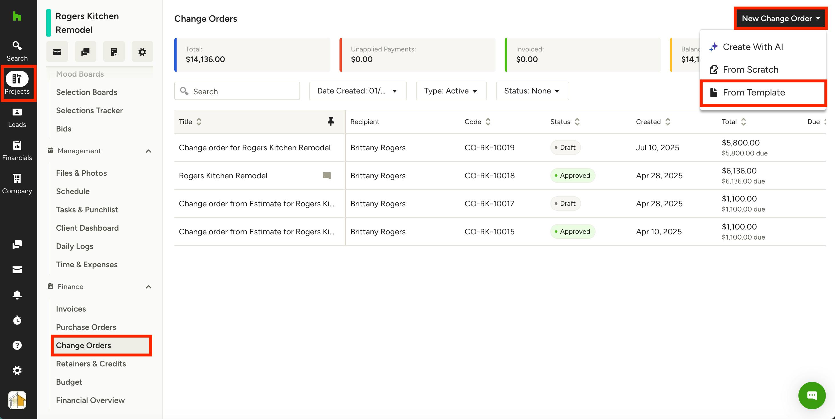Click the change orders search field
Image resolution: width=835 pixels, height=419 pixels.
point(237,91)
